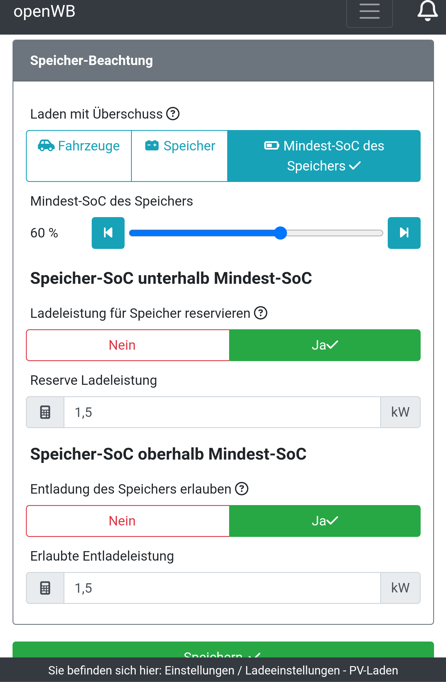Screen dimensions: 446x682
Task: Click calculator icon beside Reserve Ladeleistung
Action: click(45, 412)
